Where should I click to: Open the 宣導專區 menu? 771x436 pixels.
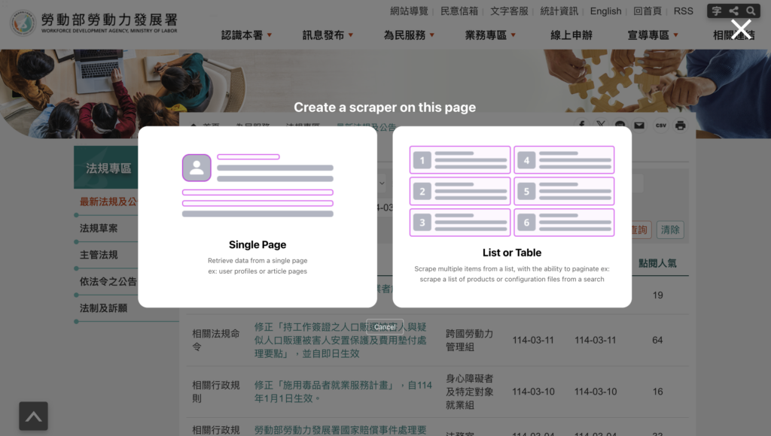[x=652, y=35]
